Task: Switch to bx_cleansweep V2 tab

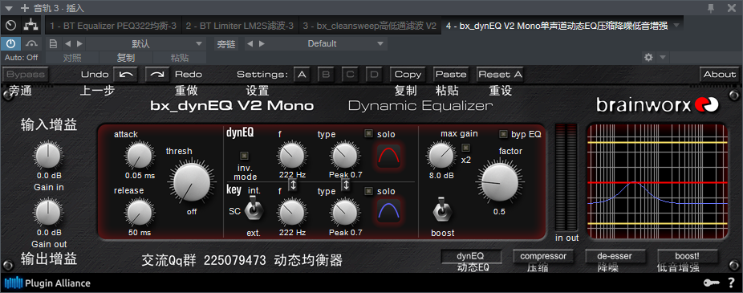Action: point(370,26)
